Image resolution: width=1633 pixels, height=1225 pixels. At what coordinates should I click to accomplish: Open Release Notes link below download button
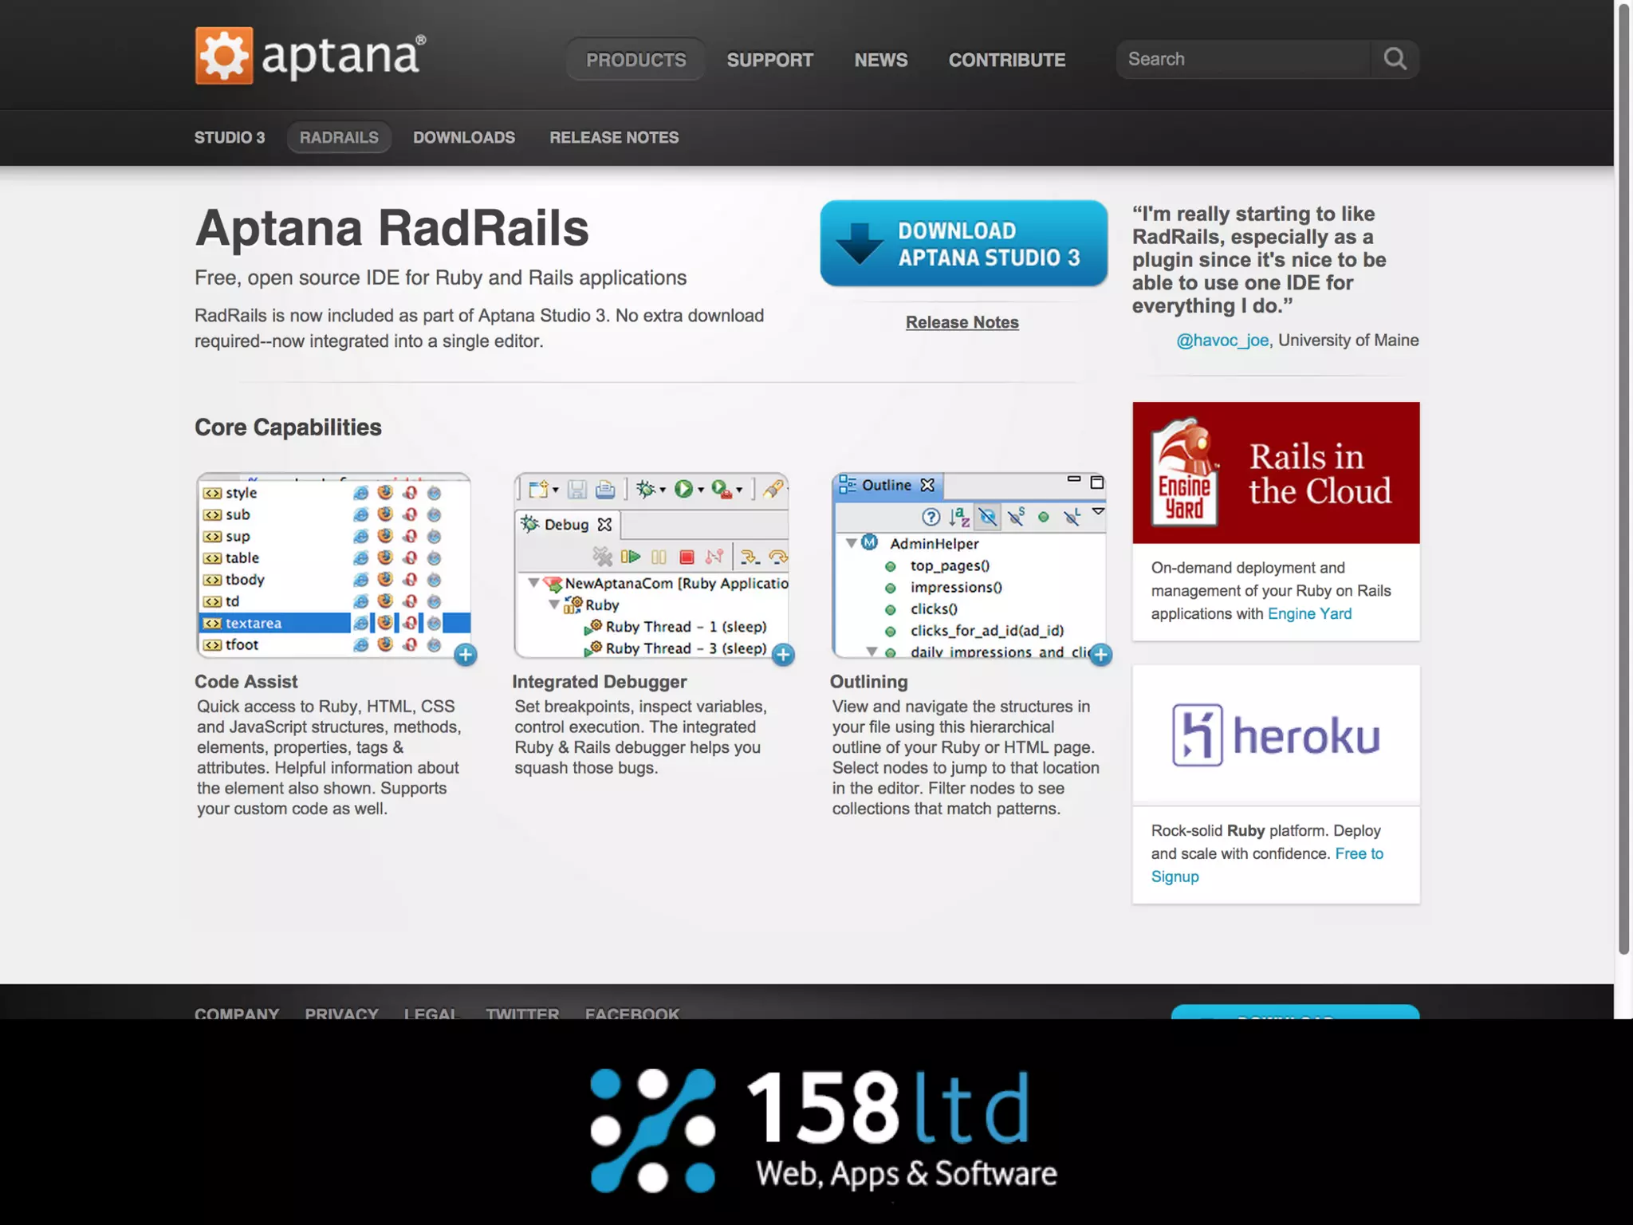click(962, 322)
